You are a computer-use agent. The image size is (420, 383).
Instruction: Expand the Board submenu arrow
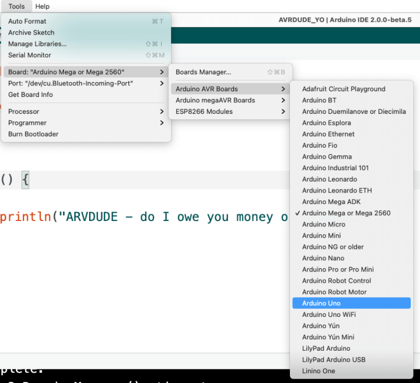point(161,72)
